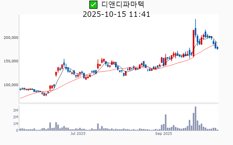This screenshot has width=233, height=145.
Task: Click the chart title 디앤디파마텍
Action: point(123,5)
